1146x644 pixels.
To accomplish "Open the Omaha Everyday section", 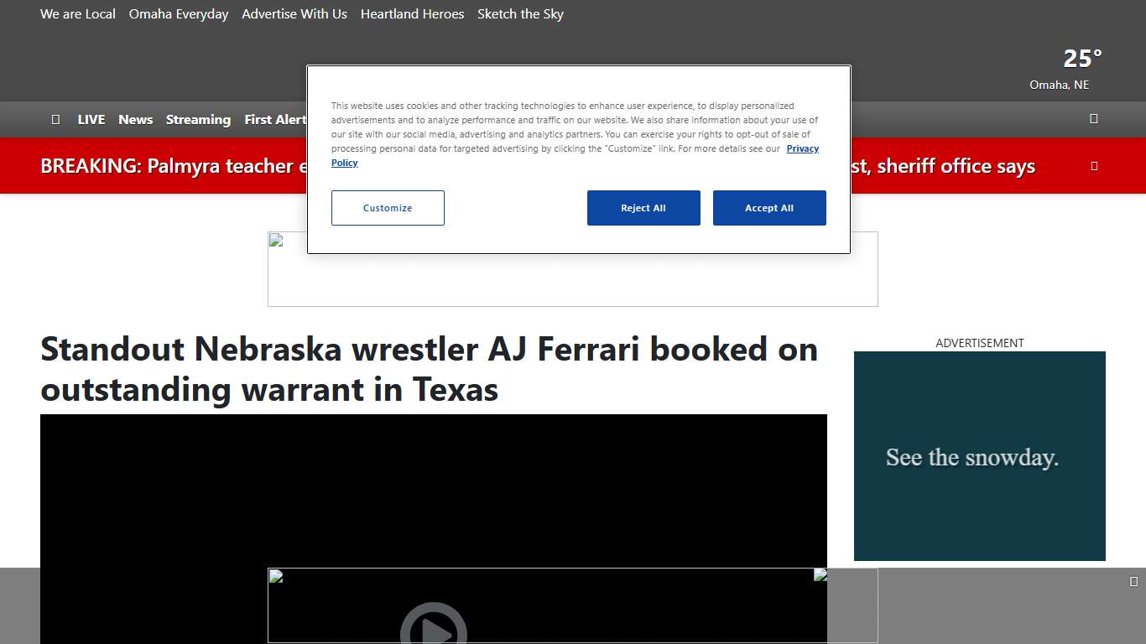I will point(178,13).
